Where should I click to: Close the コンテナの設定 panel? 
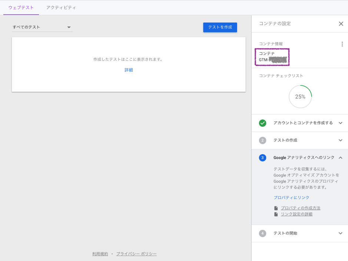tap(341, 24)
